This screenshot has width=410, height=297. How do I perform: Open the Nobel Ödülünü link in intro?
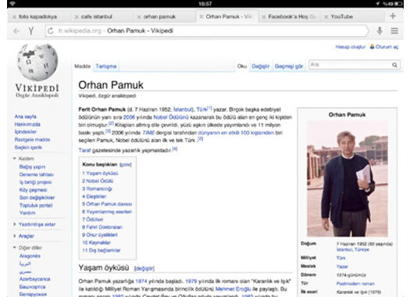pyautogui.click(x=171, y=117)
